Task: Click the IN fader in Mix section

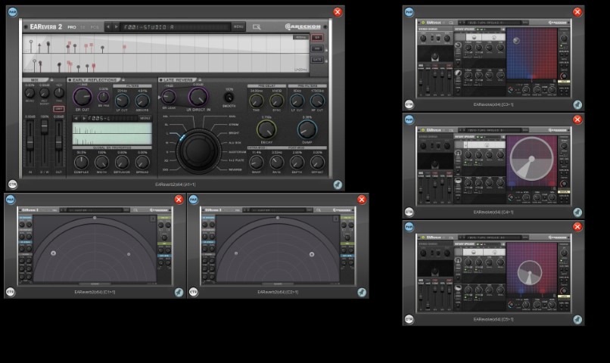Action: tap(30, 144)
